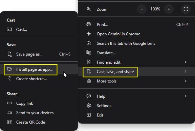195x131 pixels.
Task: Click the Cast, save, and share icon
Action: [x=89, y=71]
